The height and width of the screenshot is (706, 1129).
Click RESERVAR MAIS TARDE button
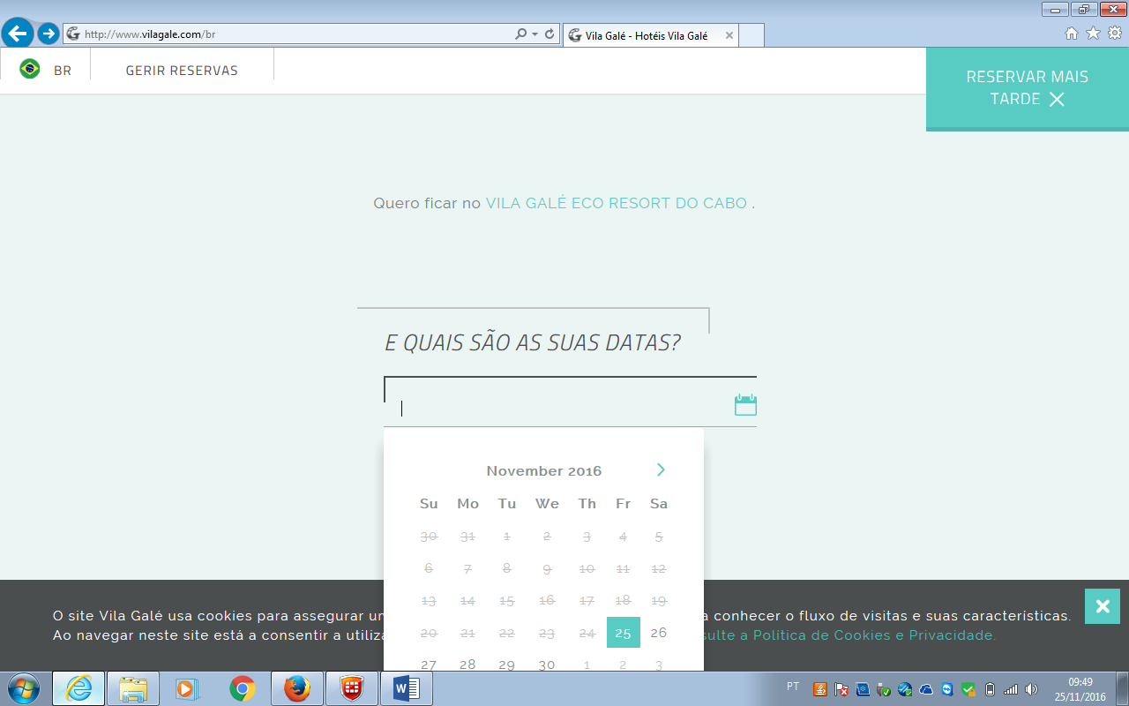tap(1028, 87)
